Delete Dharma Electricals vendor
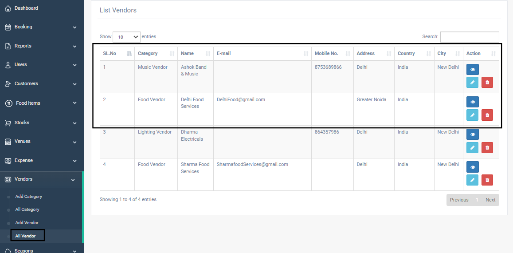This screenshot has width=513, height=253. [x=487, y=147]
